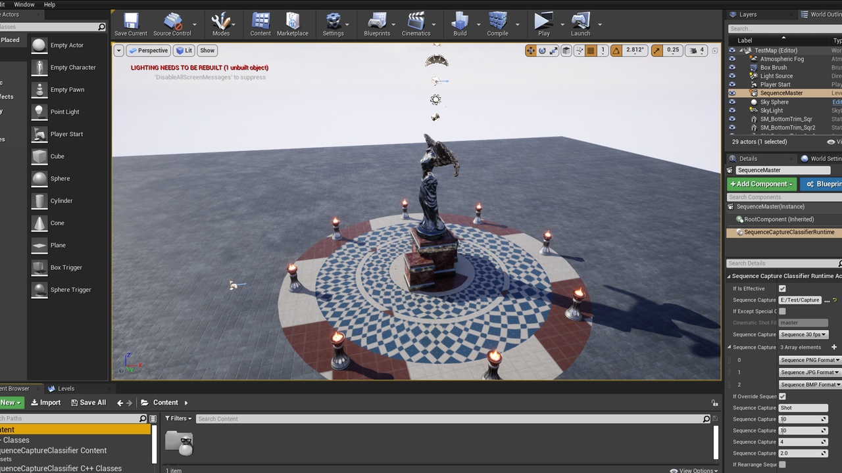Open the Sequence BMP Format dropdown
The height and width of the screenshot is (473, 842).
click(810, 384)
